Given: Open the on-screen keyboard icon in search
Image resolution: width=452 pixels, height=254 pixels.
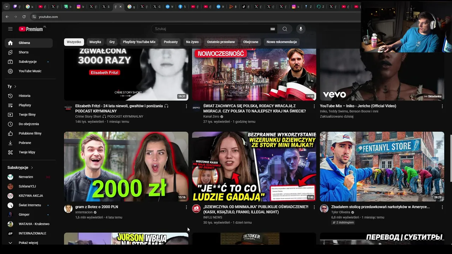Looking at the screenshot, I should (x=273, y=29).
